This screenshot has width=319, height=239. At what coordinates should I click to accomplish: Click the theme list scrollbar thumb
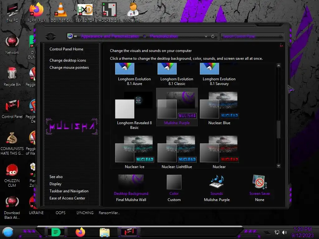coord(279,129)
